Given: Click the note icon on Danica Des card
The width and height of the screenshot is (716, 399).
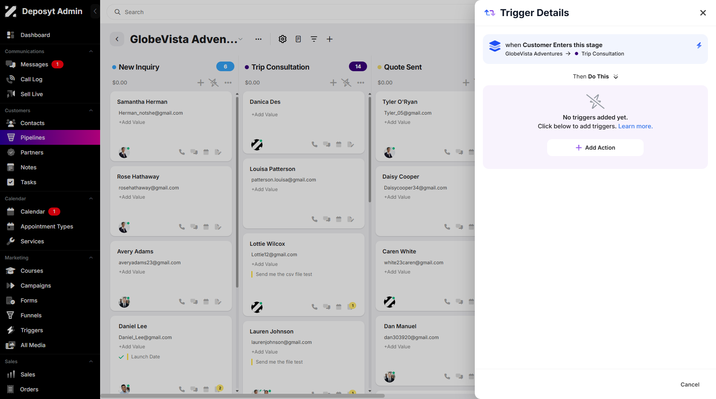Looking at the screenshot, I should tap(351, 144).
